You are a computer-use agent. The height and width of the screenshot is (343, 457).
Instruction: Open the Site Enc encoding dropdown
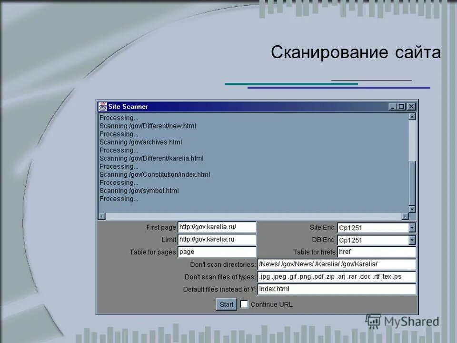(412, 227)
